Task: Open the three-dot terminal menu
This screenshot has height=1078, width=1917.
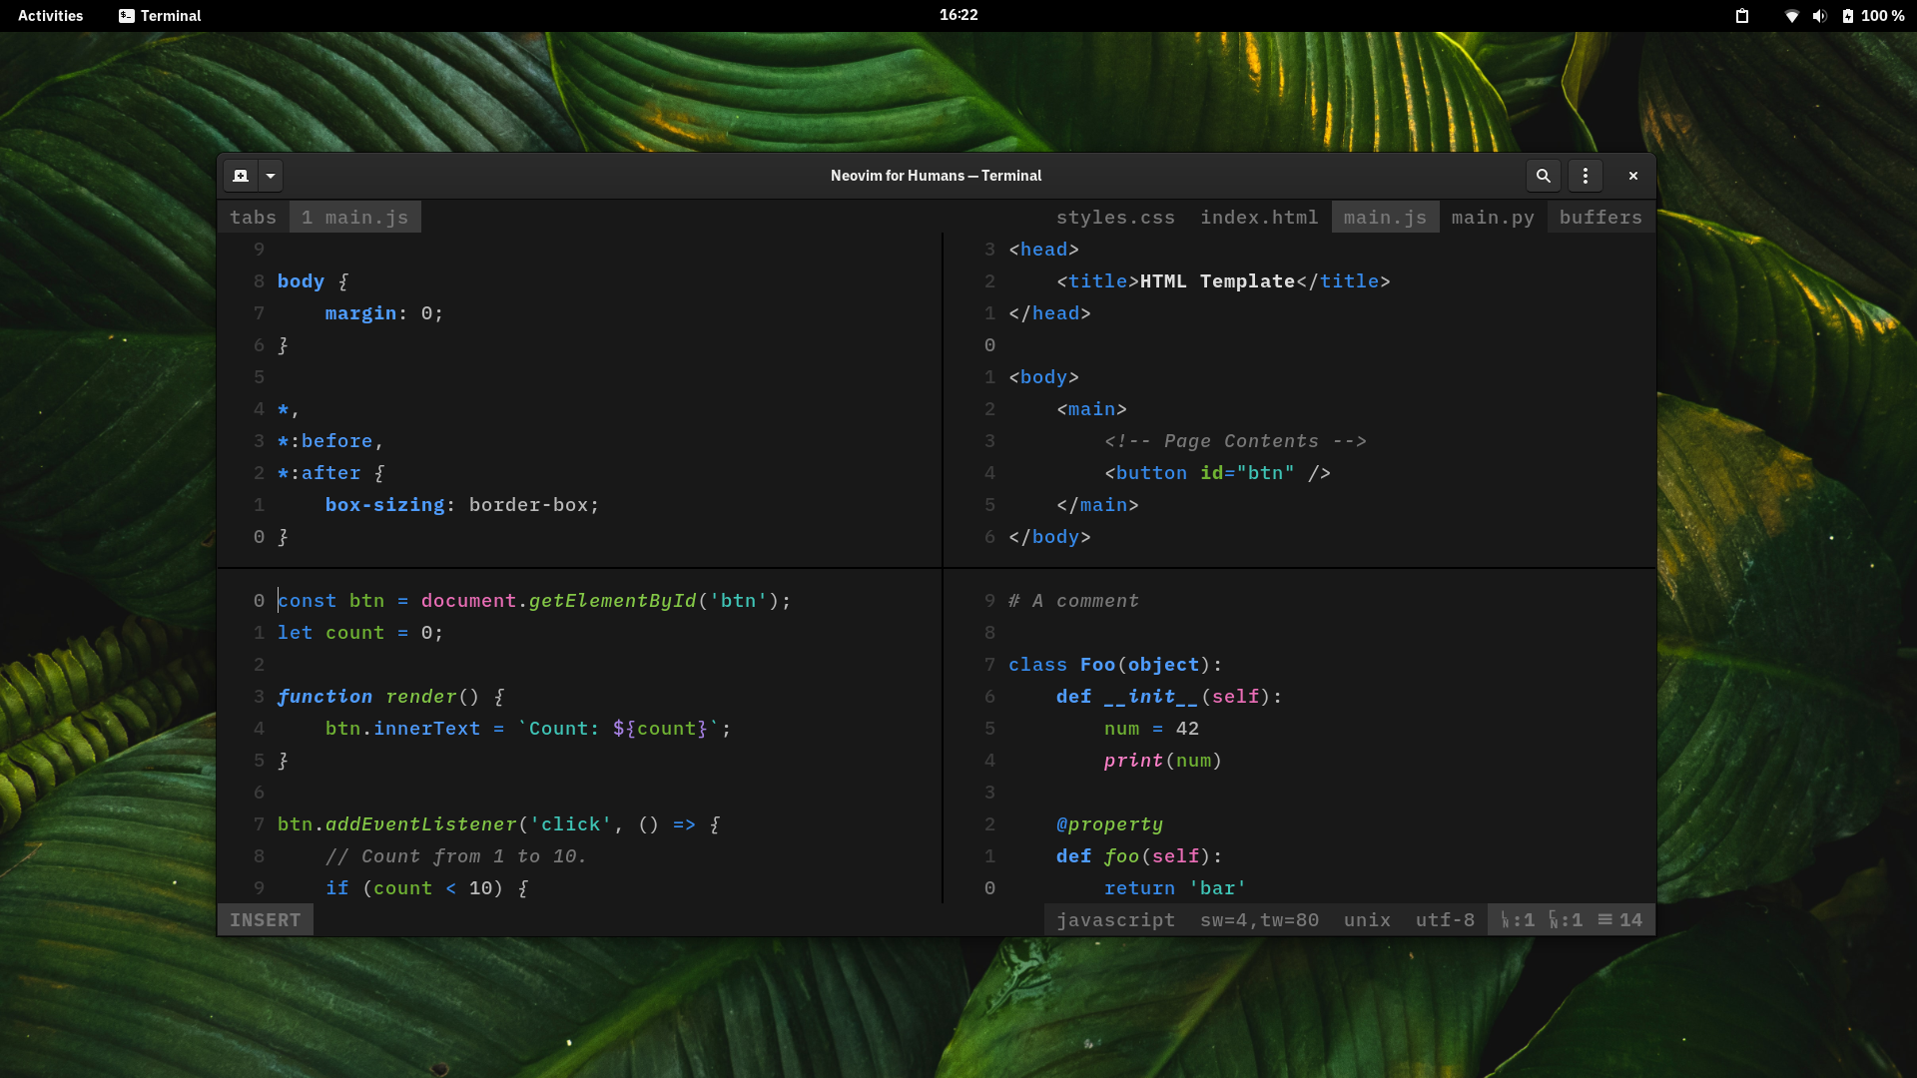Action: coord(1585,176)
